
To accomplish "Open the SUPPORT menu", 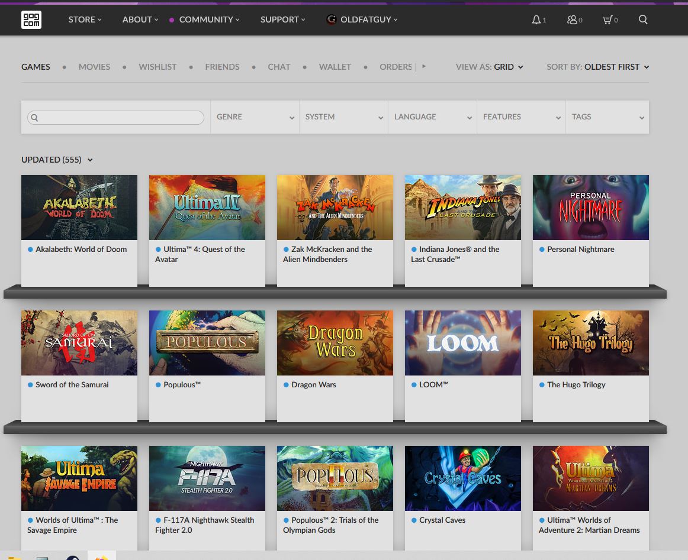I will [x=282, y=20].
